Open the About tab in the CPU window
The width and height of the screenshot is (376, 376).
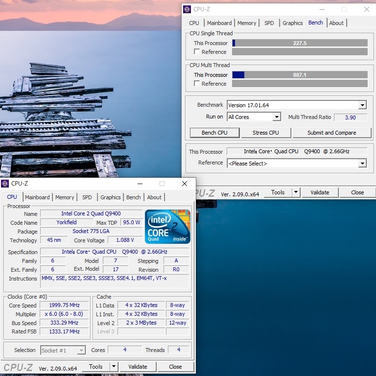(x=154, y=197)
